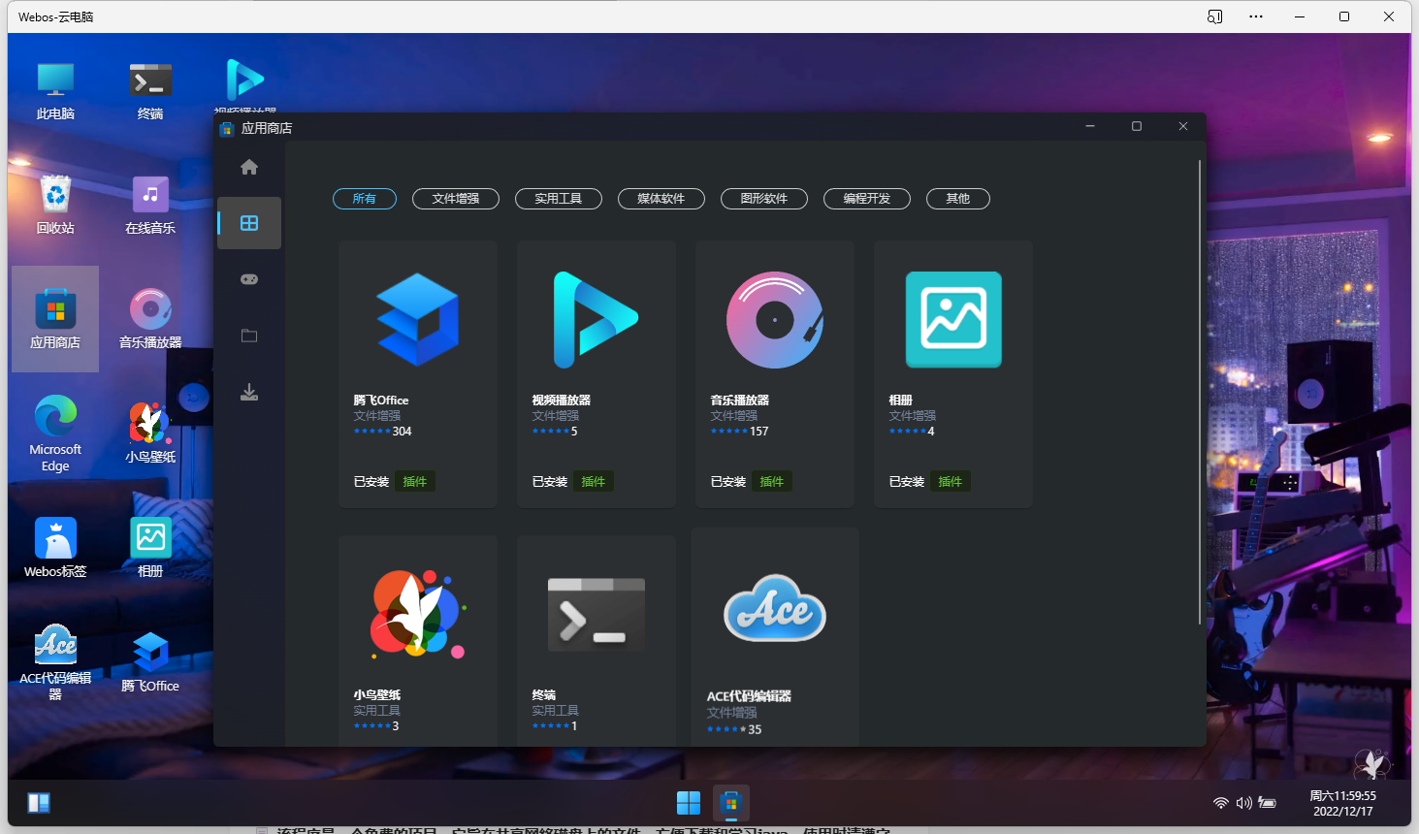Viewport: 1419px width, 834px height.
Task: Select the 所有 category filter
Action: 365,199
